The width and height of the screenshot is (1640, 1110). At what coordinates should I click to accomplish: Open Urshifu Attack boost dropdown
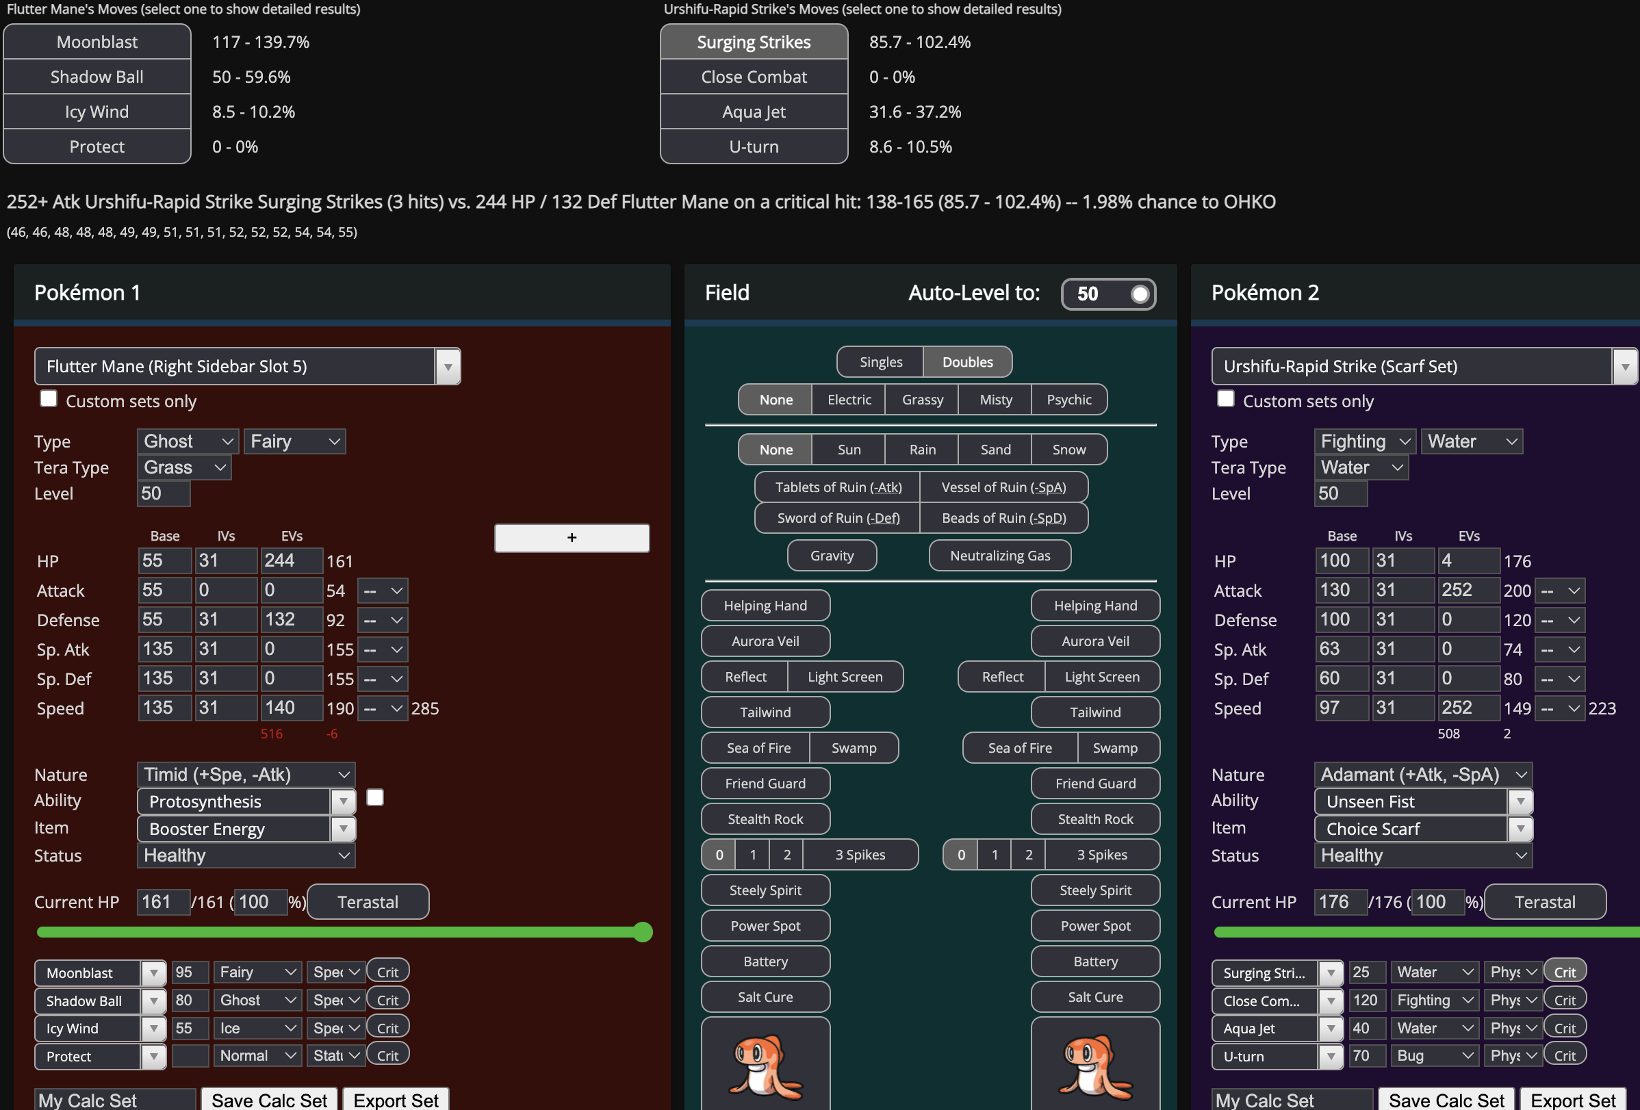coord(1559,591)
